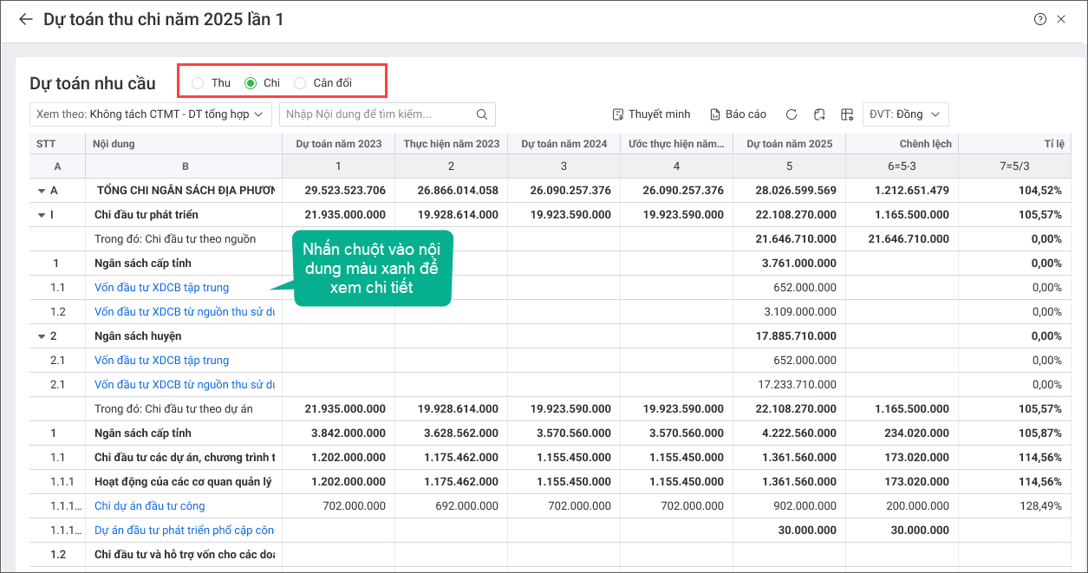Open table column settings icon
1088x573 pixels.
click(x=847, y=114)
